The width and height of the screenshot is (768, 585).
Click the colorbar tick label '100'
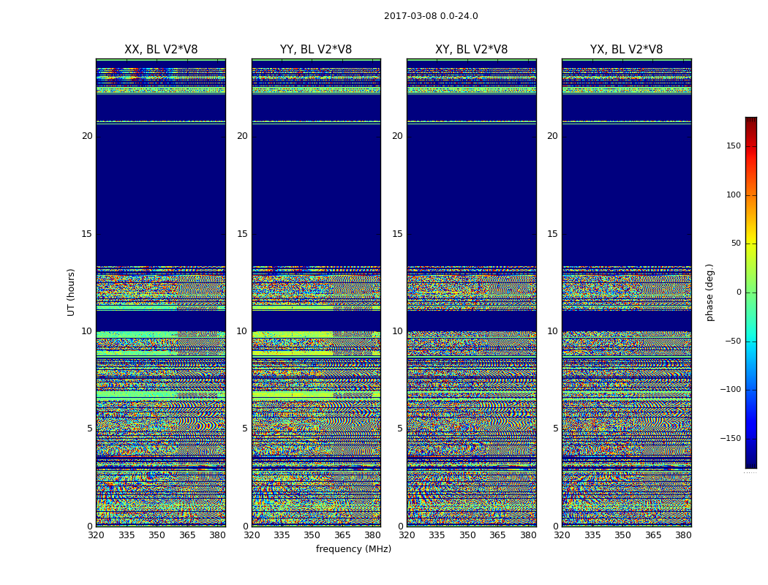(x=734, y=195)
